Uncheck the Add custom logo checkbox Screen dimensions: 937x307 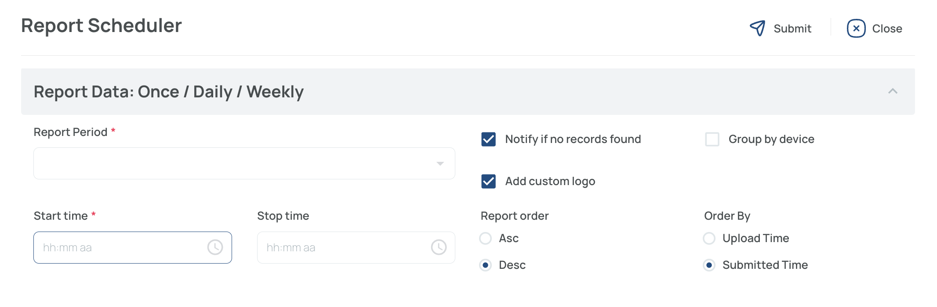click(488, 182)
